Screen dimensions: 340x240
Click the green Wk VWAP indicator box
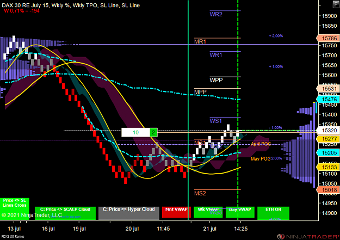[208, 212]
